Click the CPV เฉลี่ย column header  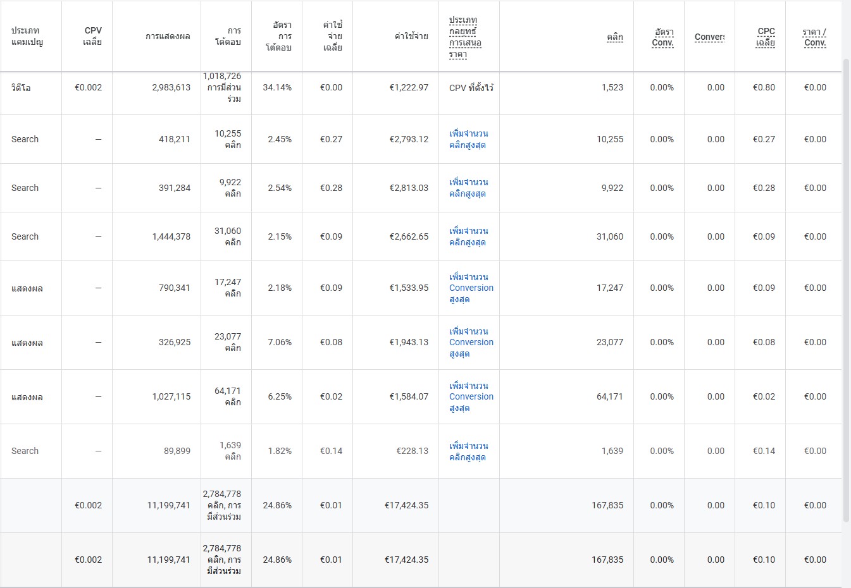pos(92,36)
